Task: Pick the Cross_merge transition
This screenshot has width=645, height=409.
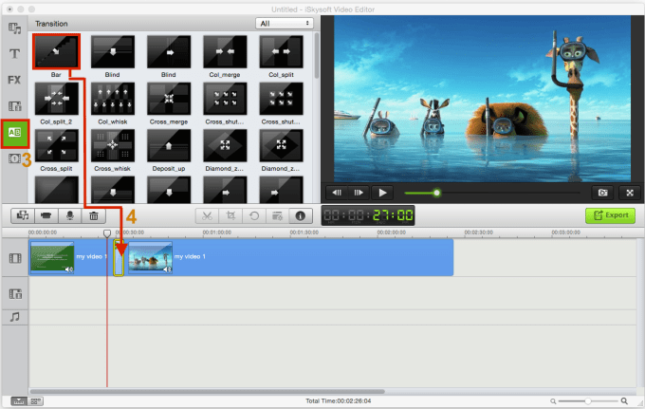Action: (169, 99)
